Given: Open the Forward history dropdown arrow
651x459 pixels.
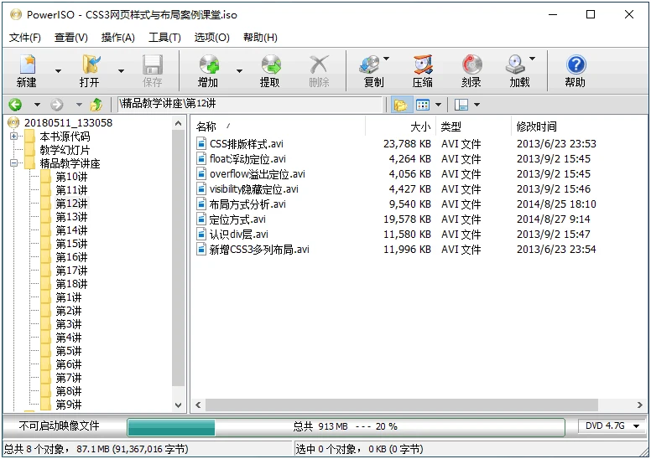Looking at the screenshot, I should 79,105.
